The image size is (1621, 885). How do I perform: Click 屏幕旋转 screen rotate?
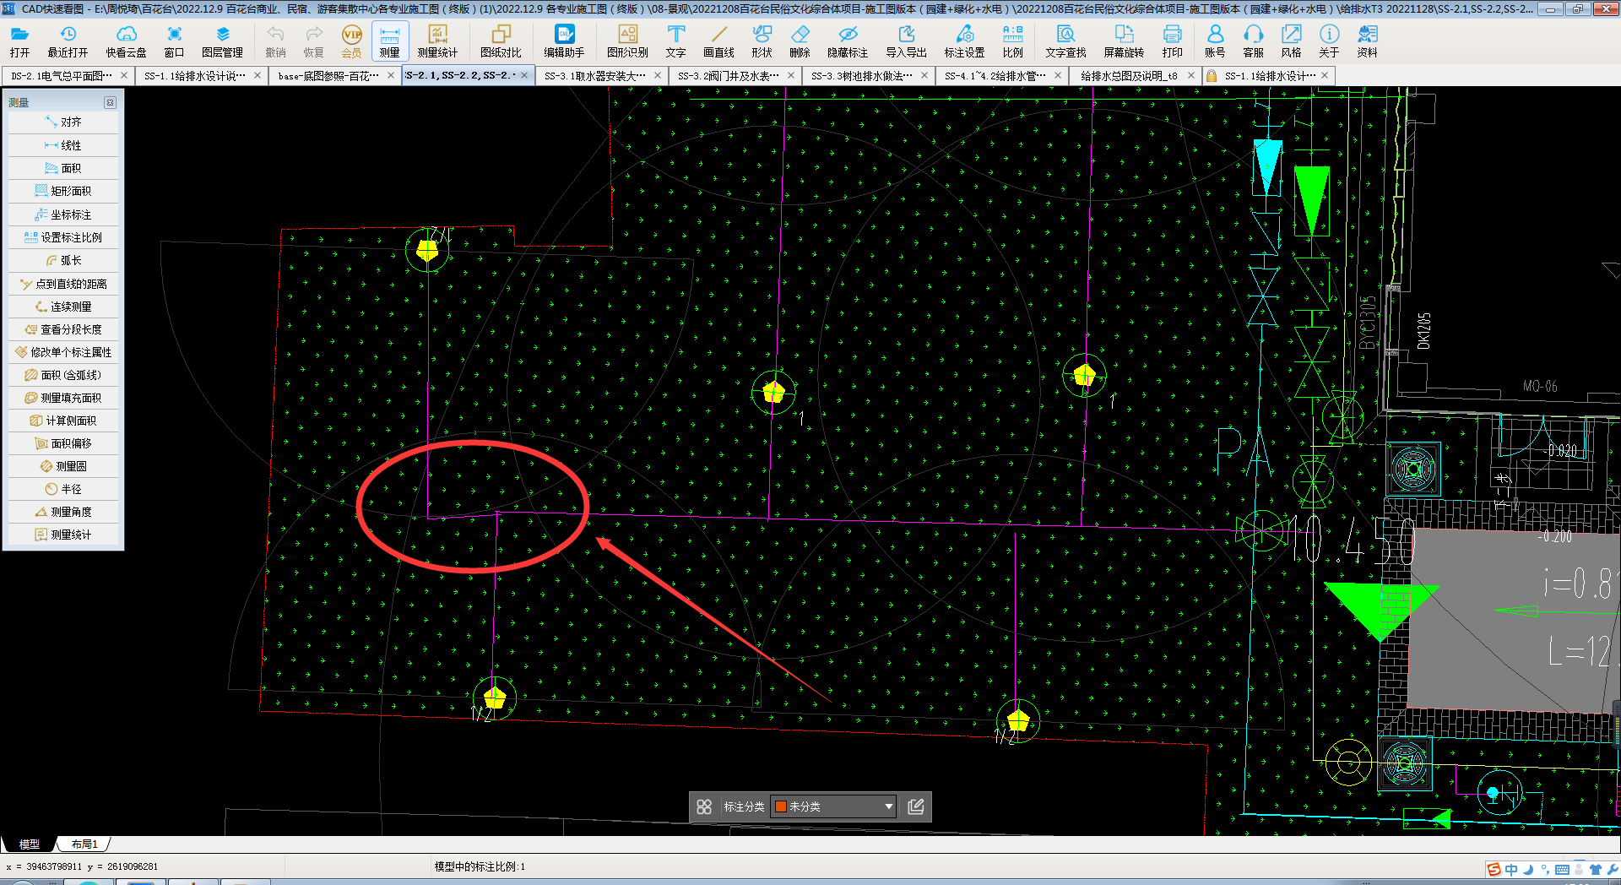coord(1124,41)
